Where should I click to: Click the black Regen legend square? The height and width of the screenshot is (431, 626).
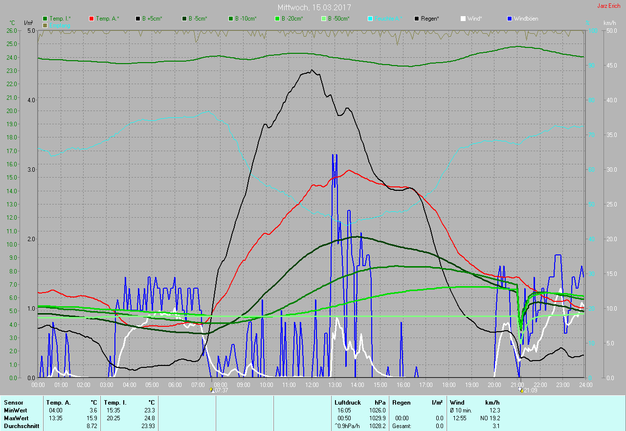click(417, 19)
